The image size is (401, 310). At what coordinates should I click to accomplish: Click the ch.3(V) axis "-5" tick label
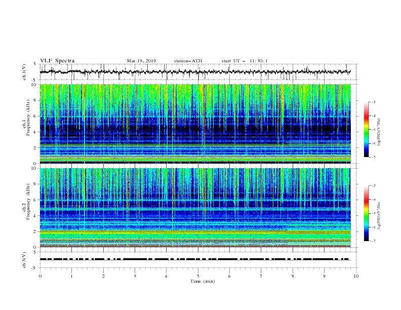coord(34,268)
